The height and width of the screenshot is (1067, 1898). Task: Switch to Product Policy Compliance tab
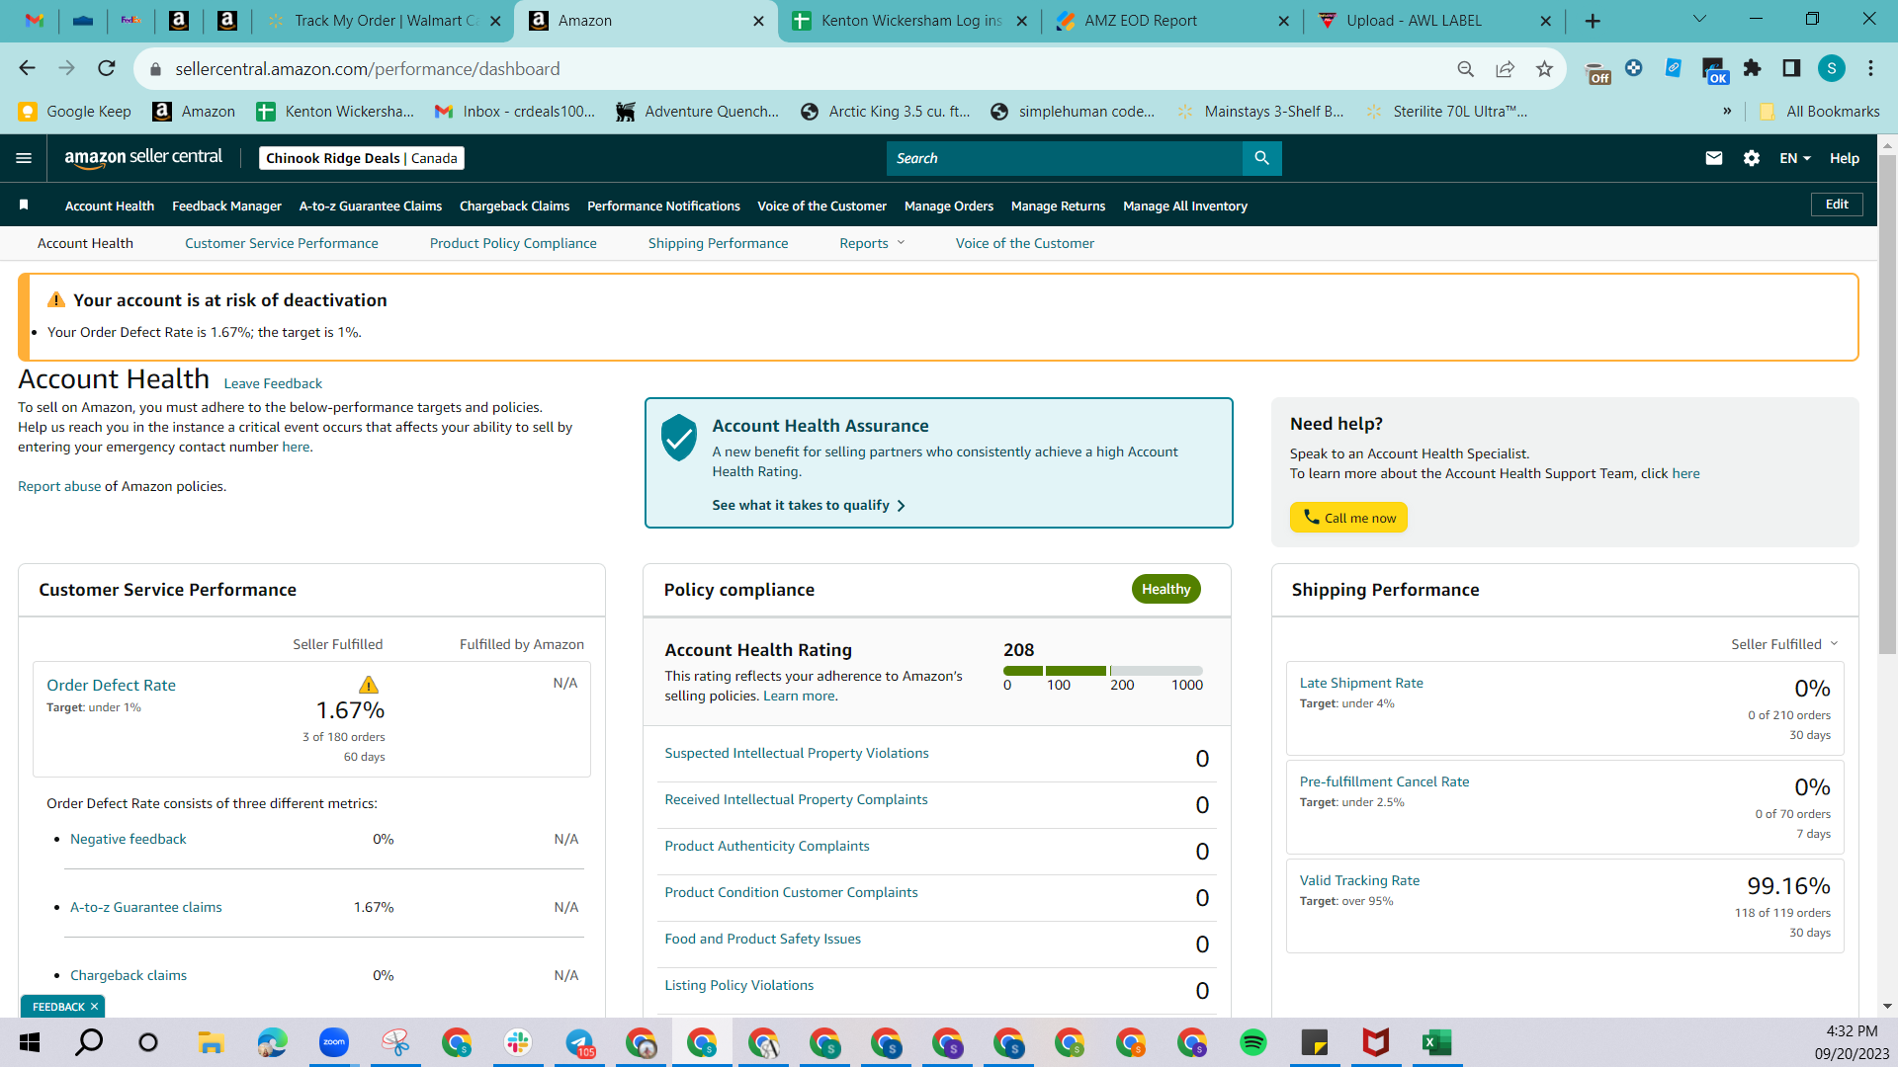[513, 243]
